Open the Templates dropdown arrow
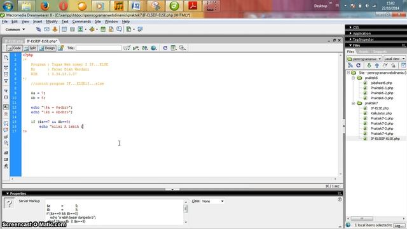 pyautogui.click(x=134, y=29)
